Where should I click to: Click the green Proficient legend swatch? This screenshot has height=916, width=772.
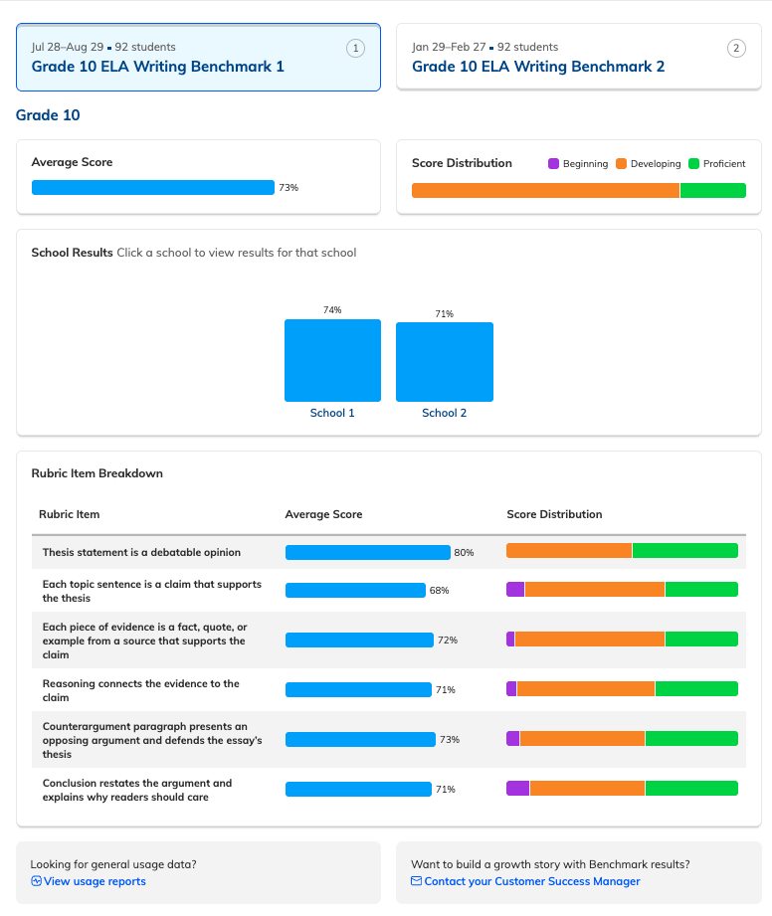693,163
